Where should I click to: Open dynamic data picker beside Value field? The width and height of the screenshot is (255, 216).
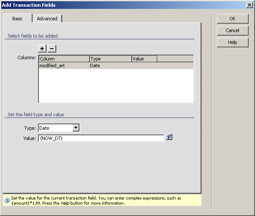point(169,137)
